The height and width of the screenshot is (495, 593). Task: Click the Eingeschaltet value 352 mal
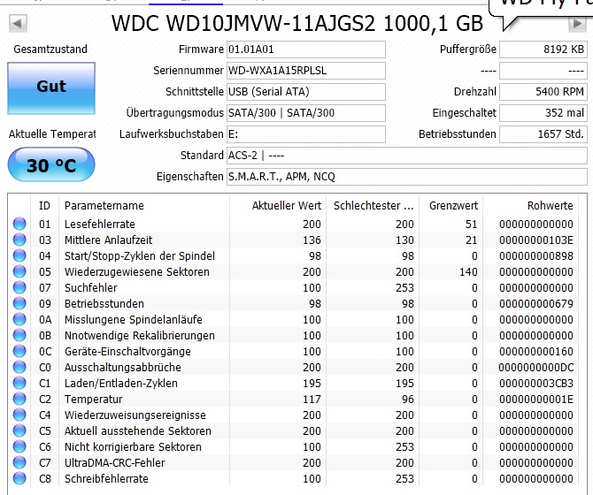[x=543, y=113]
